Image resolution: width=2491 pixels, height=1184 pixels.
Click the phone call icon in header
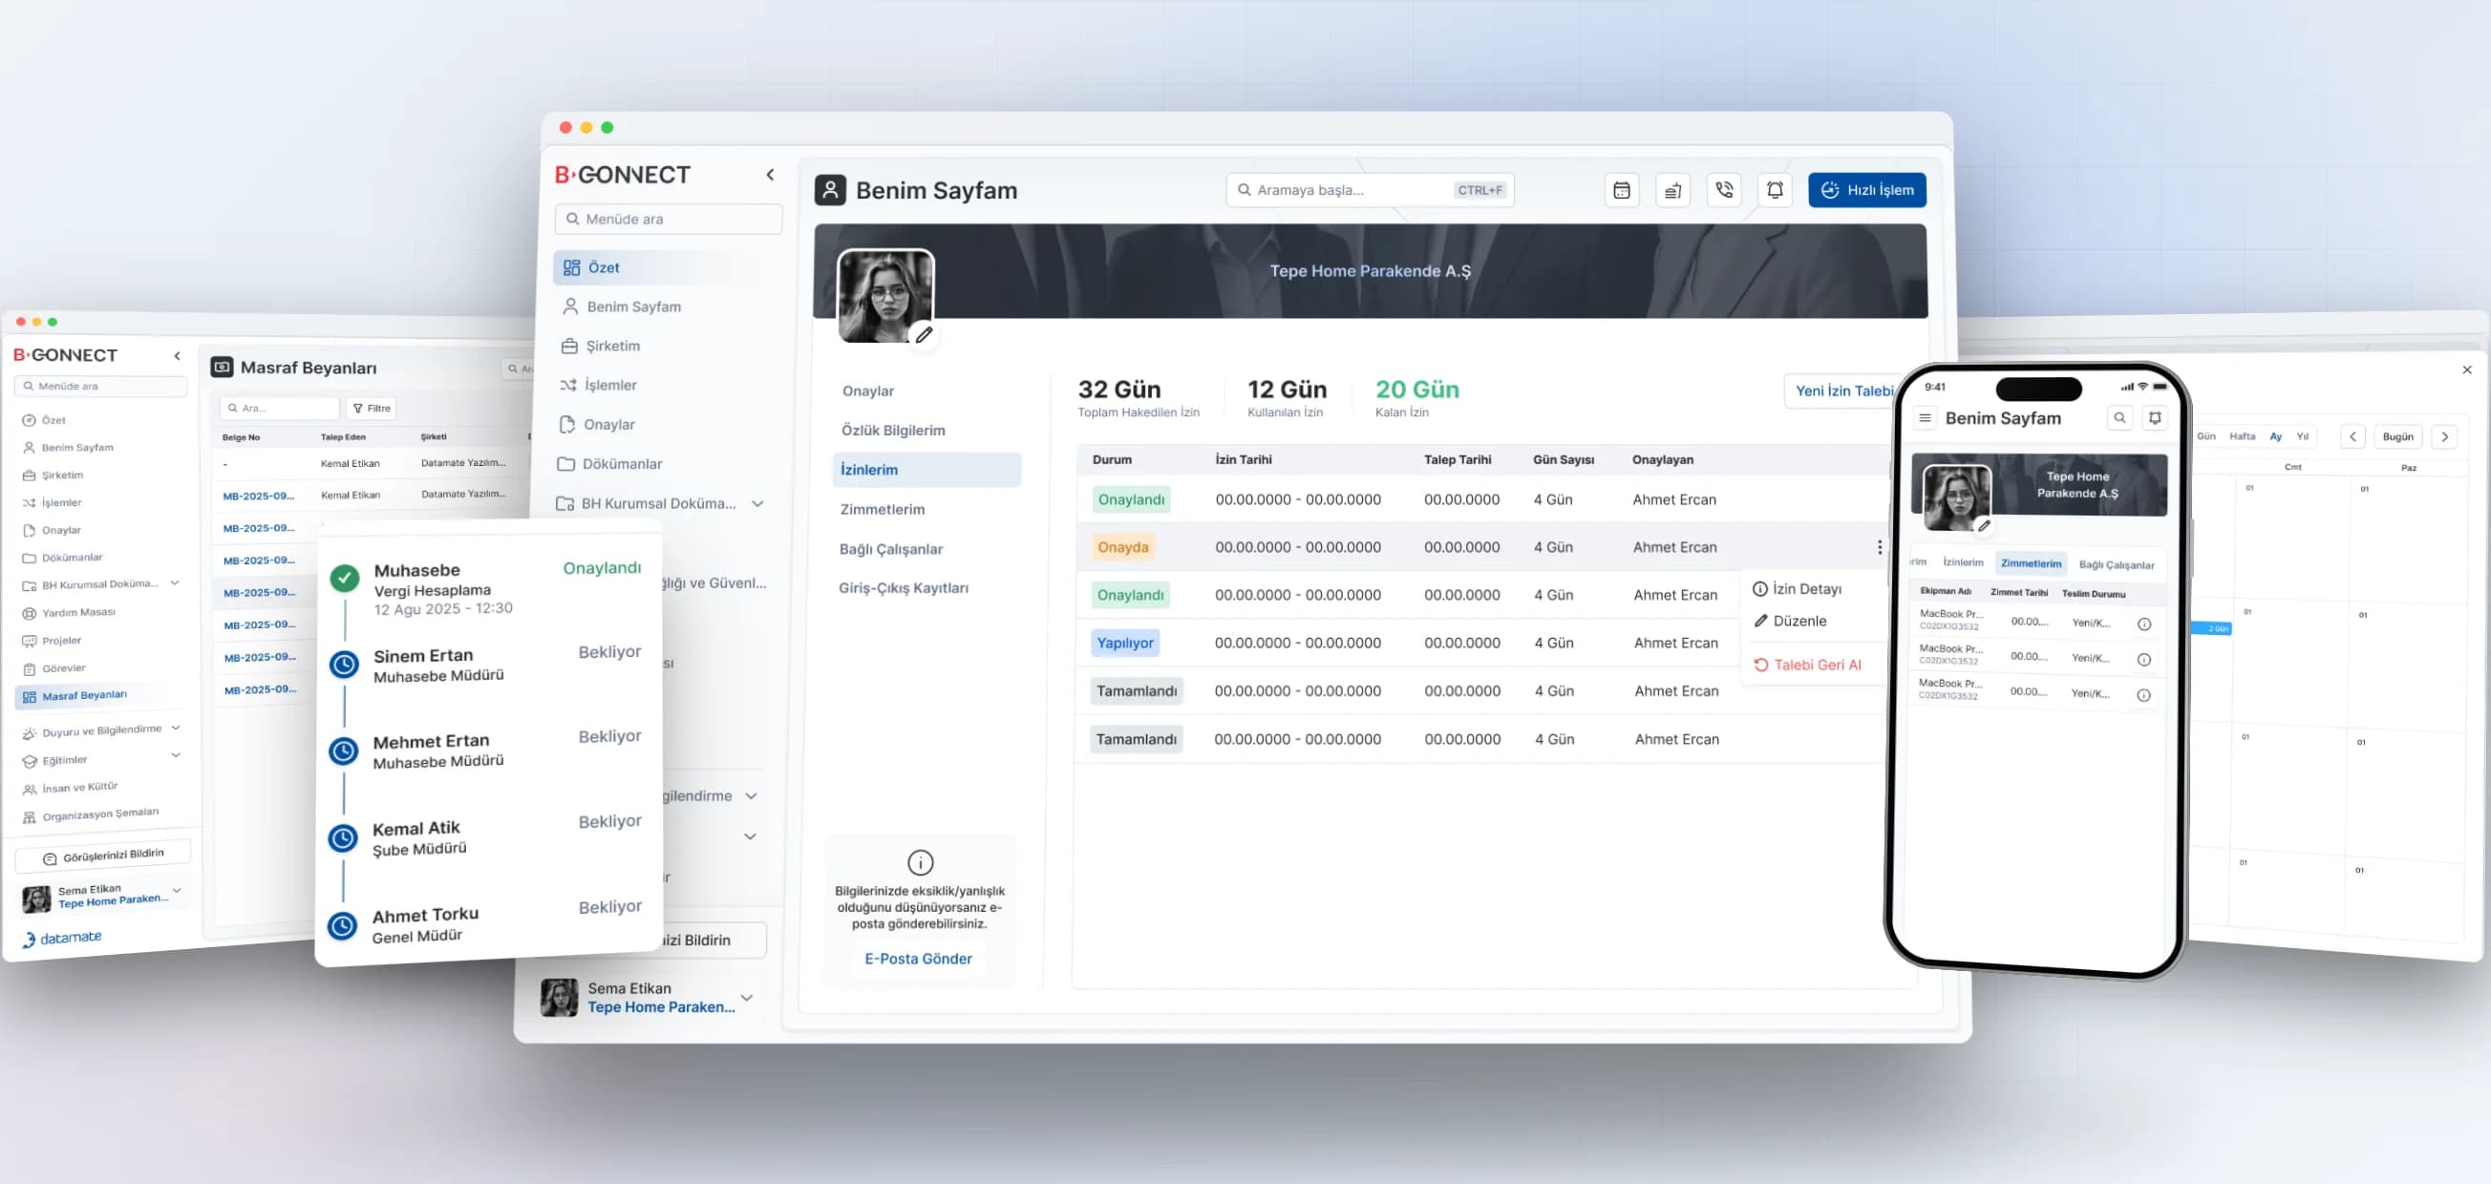tap(1724, 190)
